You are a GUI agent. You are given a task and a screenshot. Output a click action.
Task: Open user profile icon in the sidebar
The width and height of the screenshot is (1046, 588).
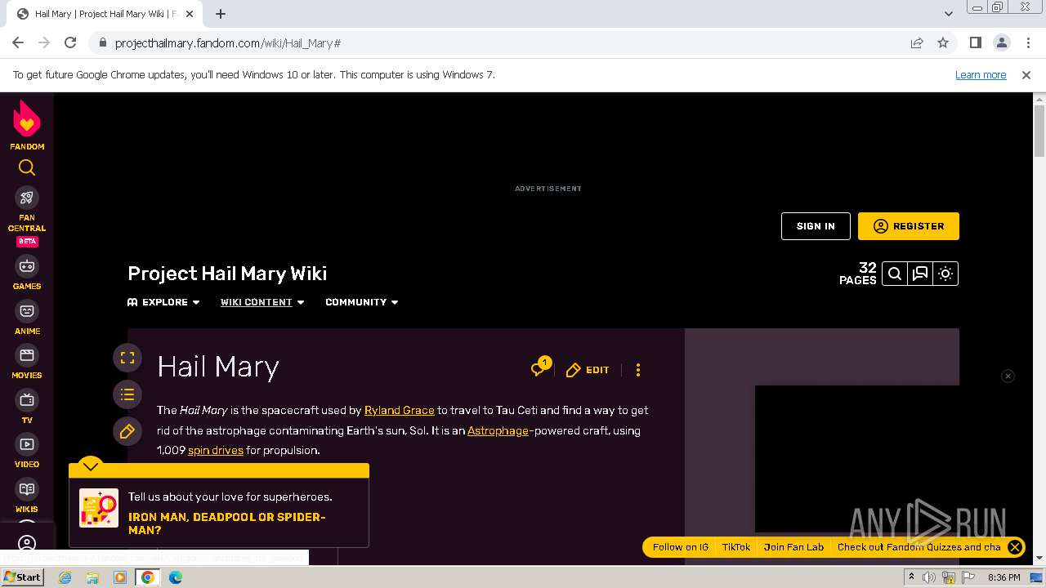pyautogui.click(x=27, y=543)
